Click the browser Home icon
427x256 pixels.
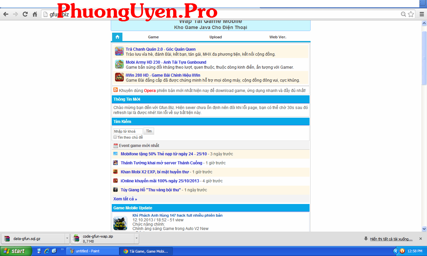[35, 14]
